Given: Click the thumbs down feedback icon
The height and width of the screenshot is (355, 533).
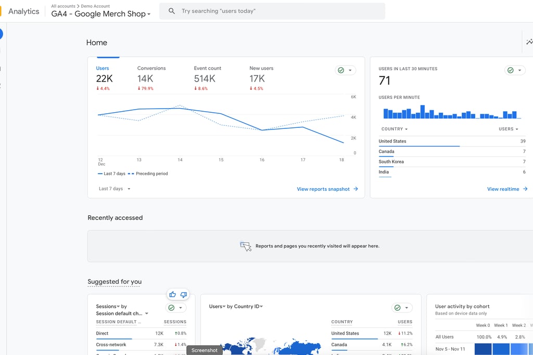Looking at the screenshot, I should 183,295.
